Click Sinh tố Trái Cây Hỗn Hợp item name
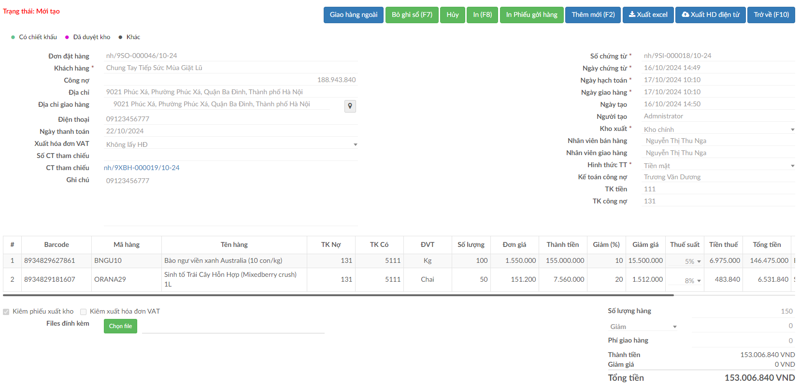 coord(230,279)
